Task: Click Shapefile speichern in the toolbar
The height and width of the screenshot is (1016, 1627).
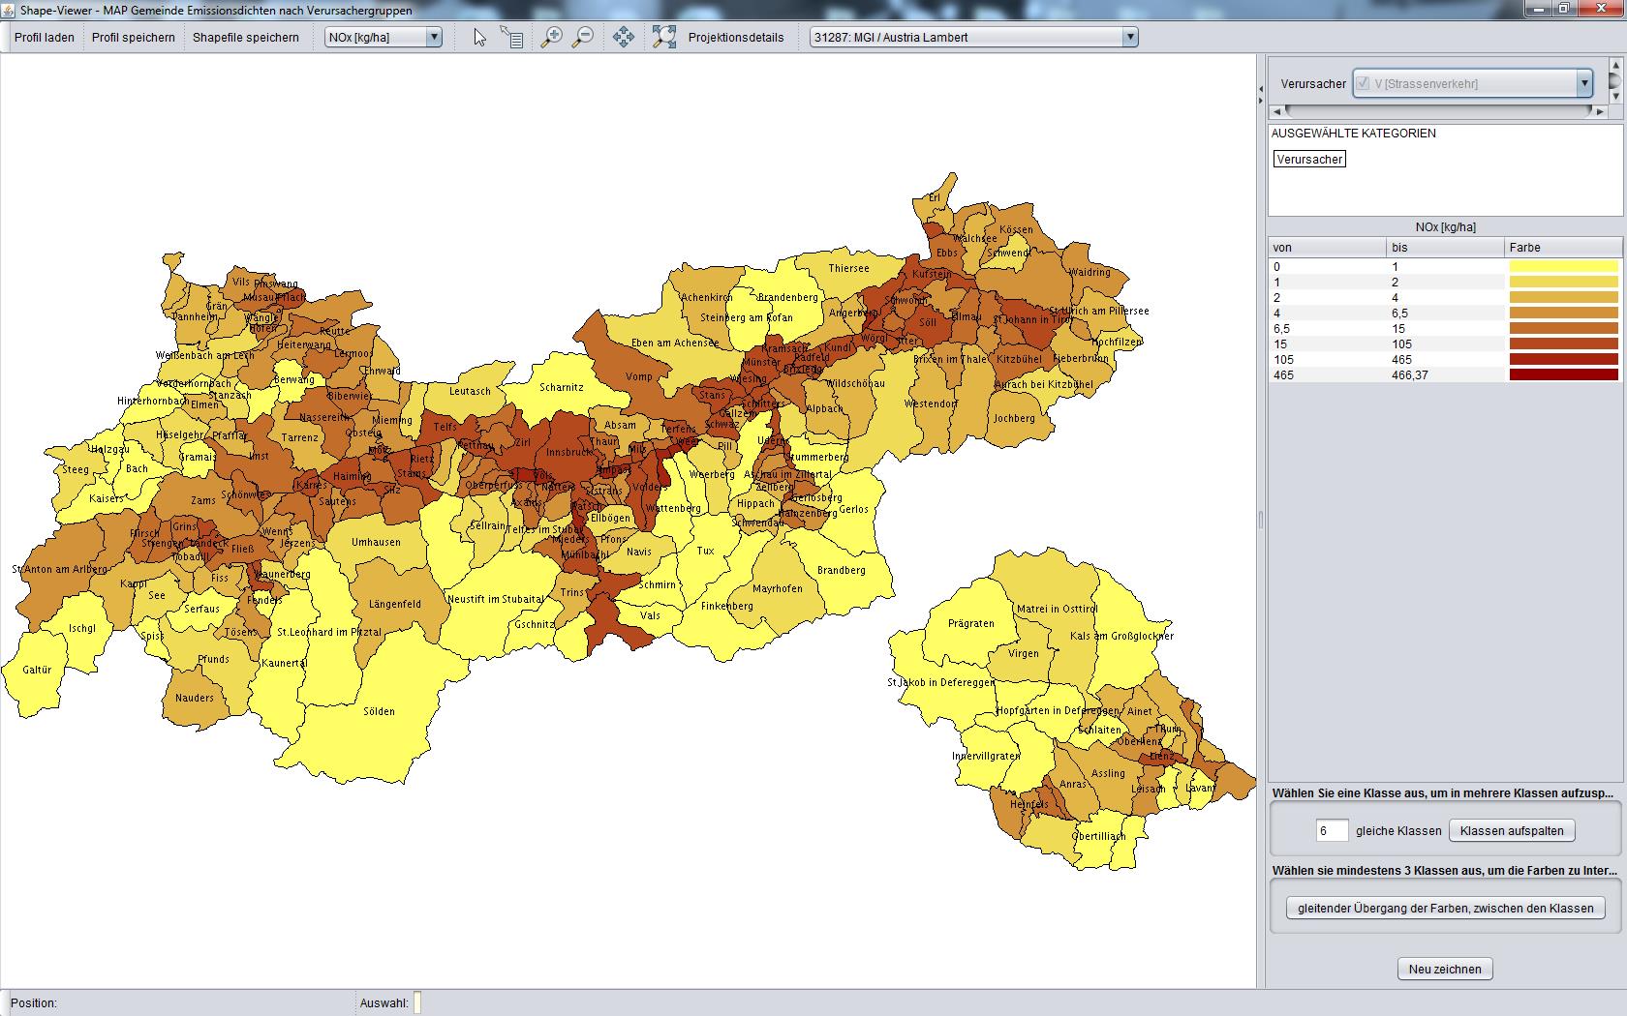Action: (246, 38)
